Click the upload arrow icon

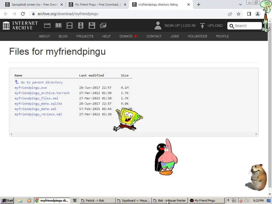point(202,26)
